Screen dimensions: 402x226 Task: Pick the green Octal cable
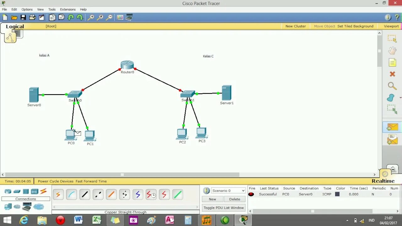point(178,195)
